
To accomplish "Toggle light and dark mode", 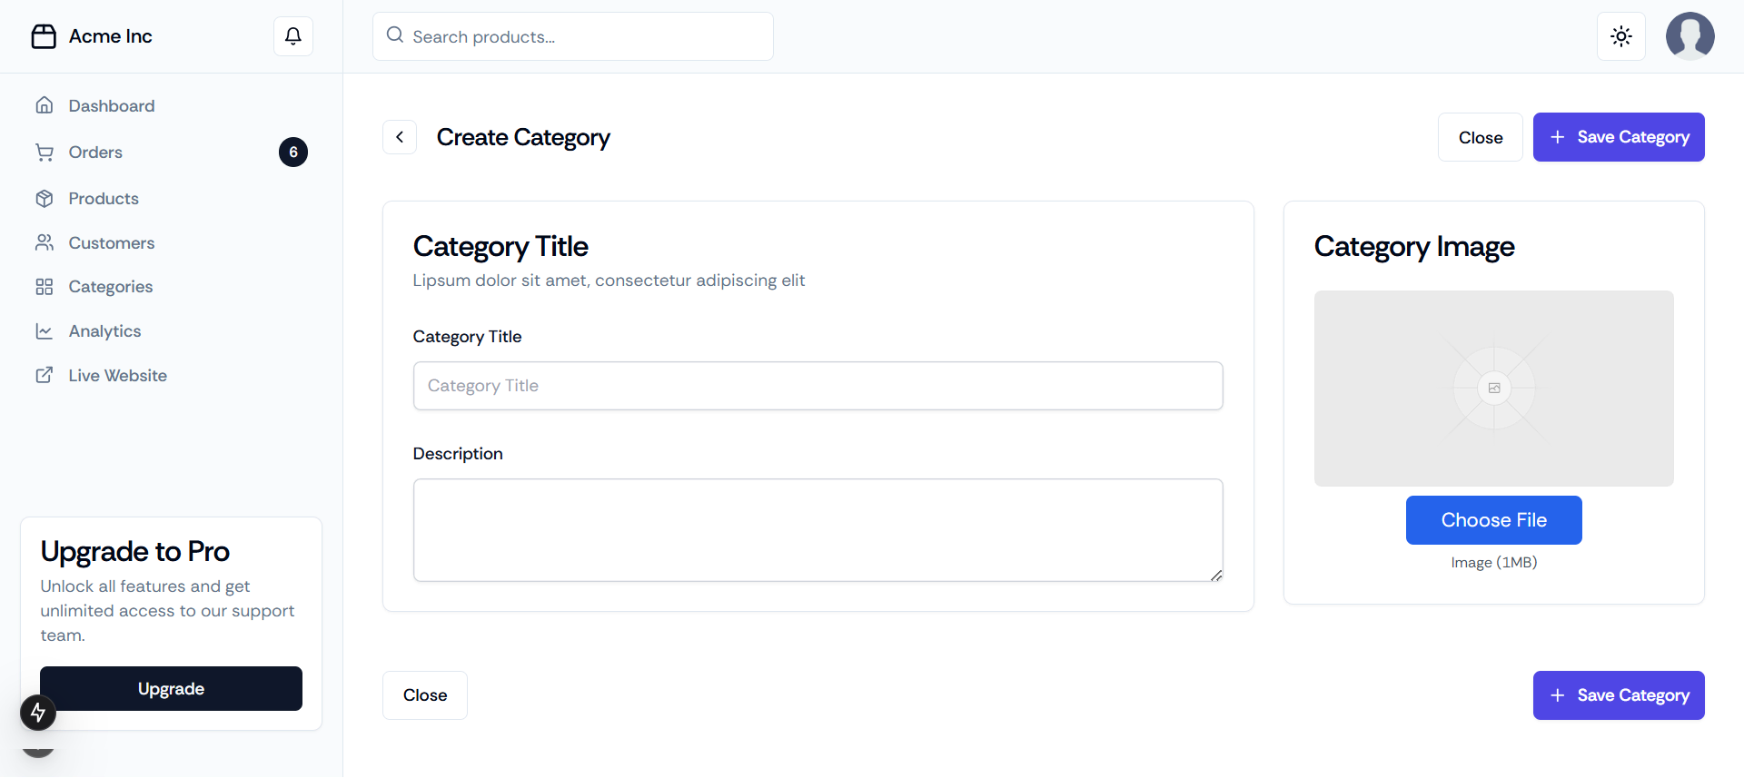I will pos(1621,36).
